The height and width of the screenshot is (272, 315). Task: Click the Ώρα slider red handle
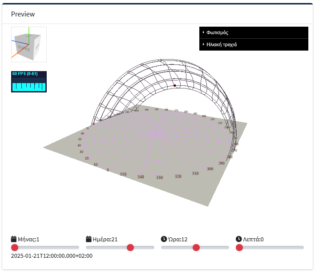point(196,248)
